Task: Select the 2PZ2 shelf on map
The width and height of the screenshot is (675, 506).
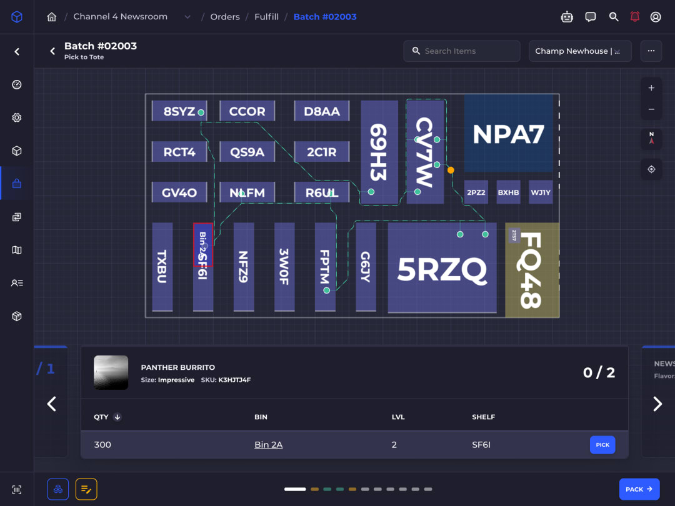Action: pyautogui.click(x=476, y=192)
